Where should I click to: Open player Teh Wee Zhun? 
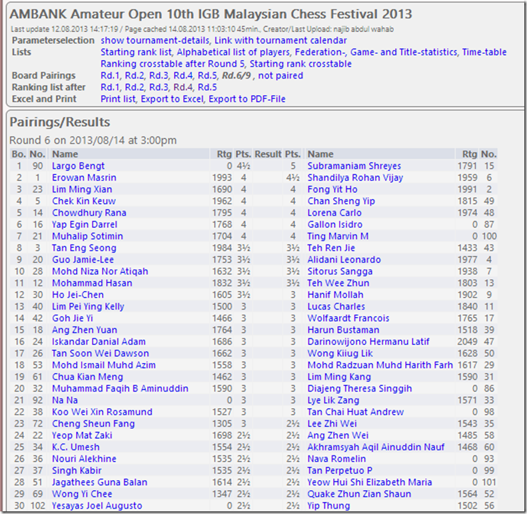(338, 283)
